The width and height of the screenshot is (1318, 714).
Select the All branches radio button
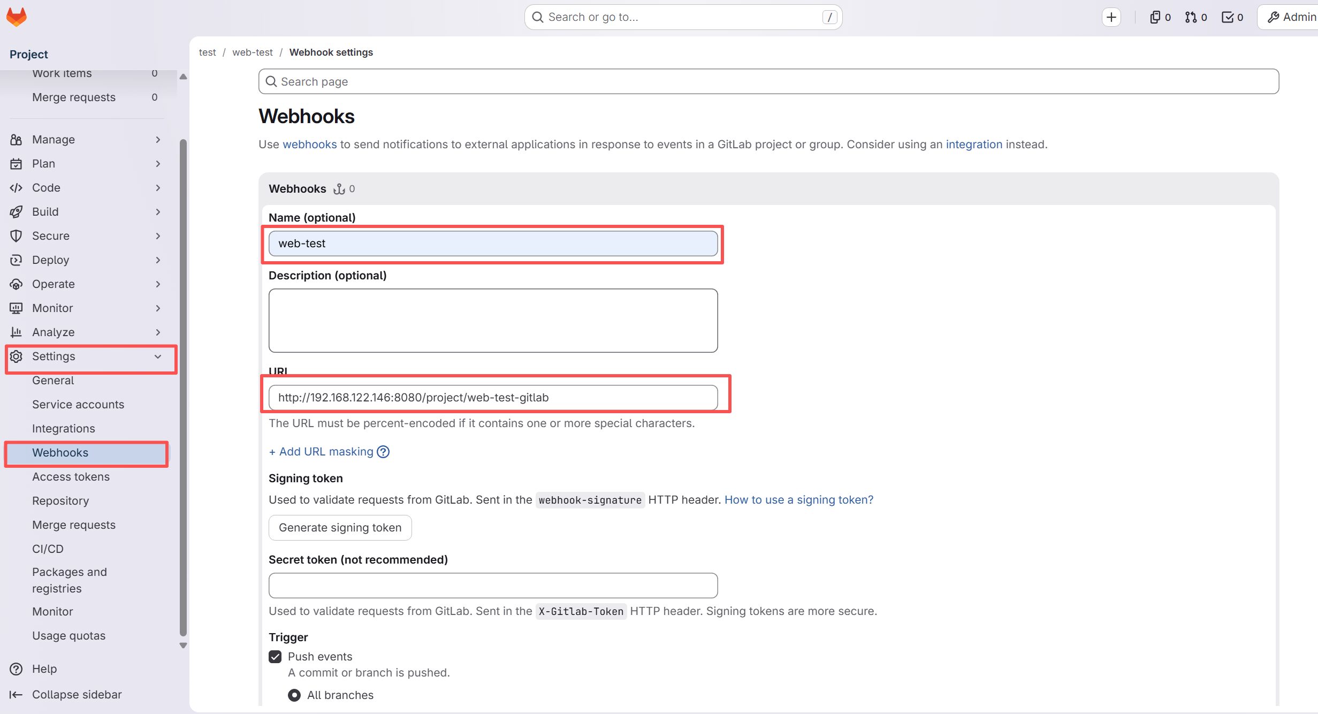pyautogui.click(x=294, y=695)
